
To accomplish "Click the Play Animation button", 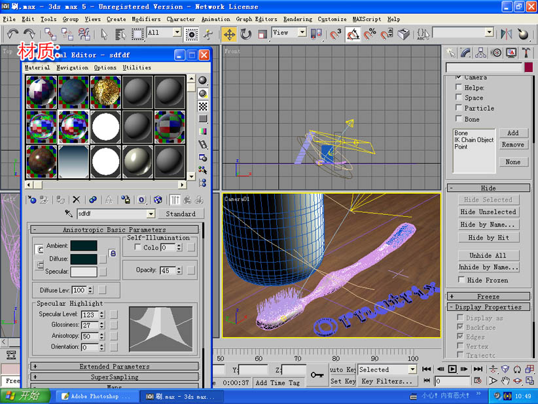I will pos(452,369).
